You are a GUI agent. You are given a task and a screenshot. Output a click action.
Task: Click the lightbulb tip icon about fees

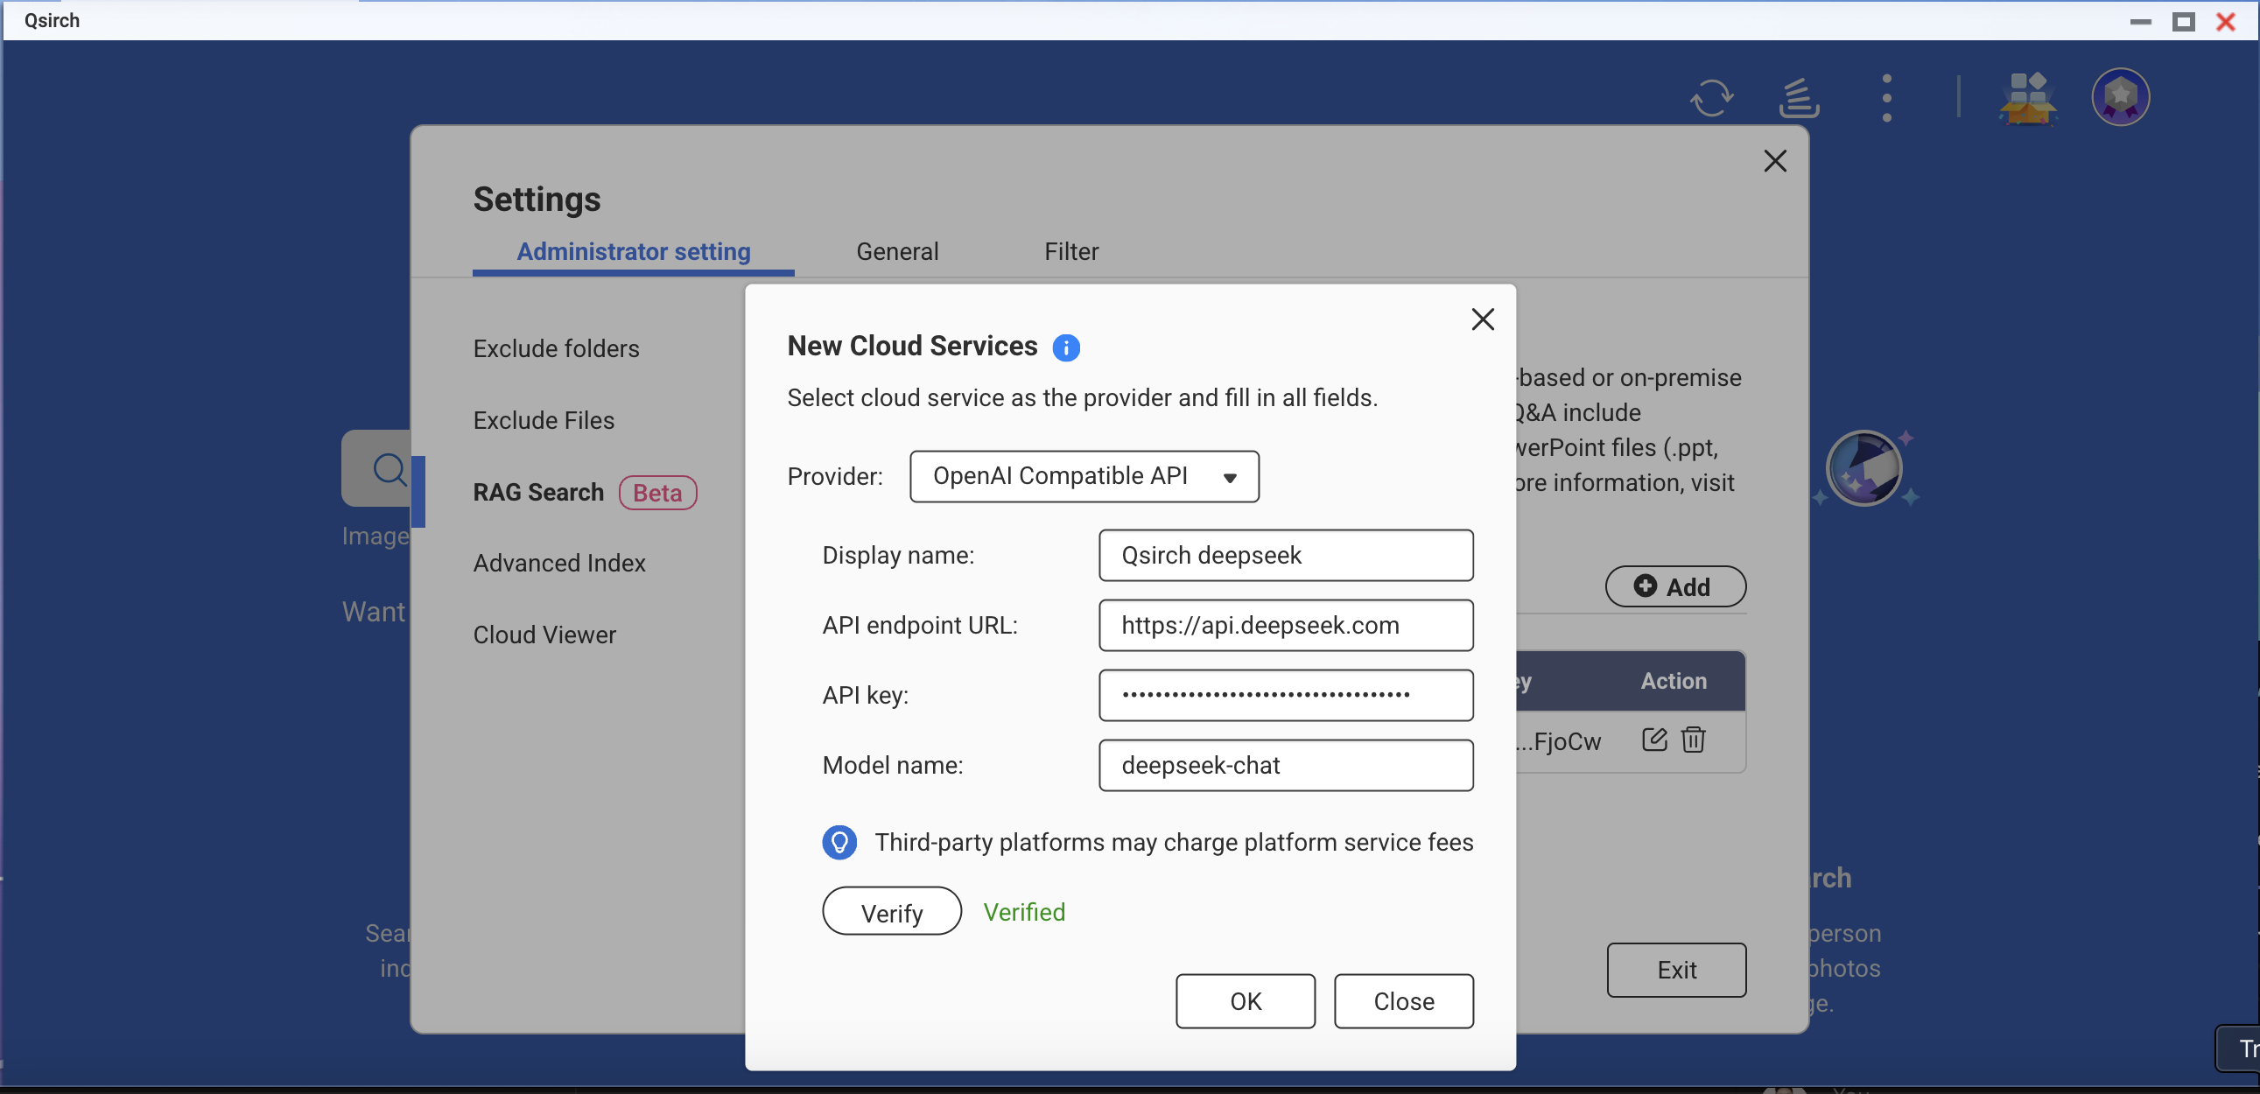(839, 842)
